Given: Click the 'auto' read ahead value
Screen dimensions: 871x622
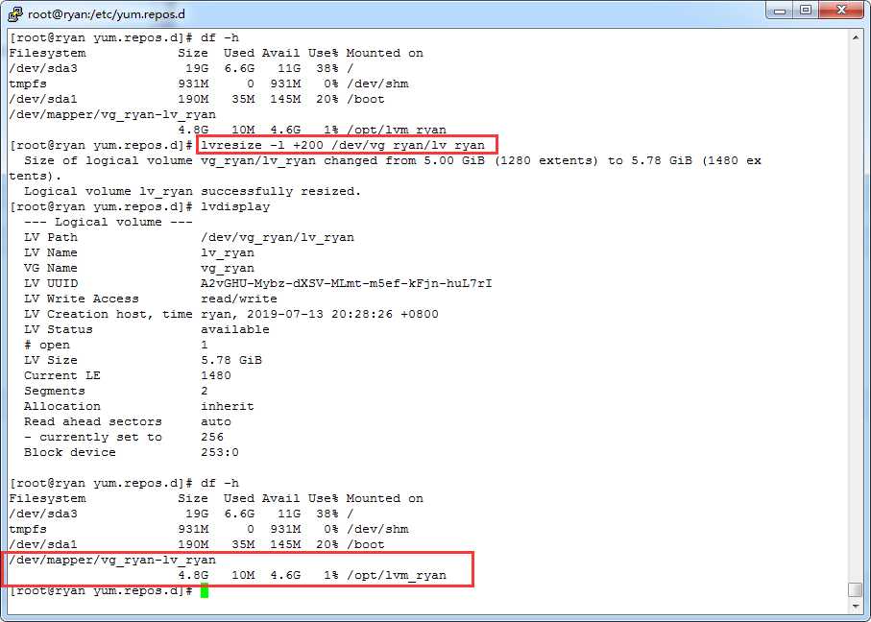Looking at the screenshot, I should pos(215,421).
